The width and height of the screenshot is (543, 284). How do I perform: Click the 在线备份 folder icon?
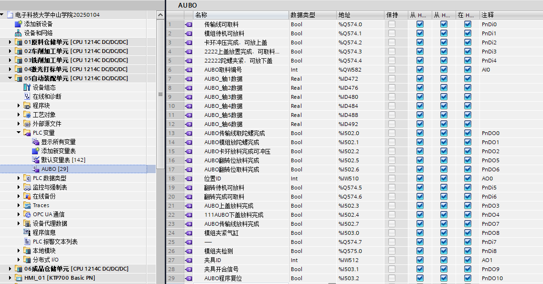tap(27, 196)
